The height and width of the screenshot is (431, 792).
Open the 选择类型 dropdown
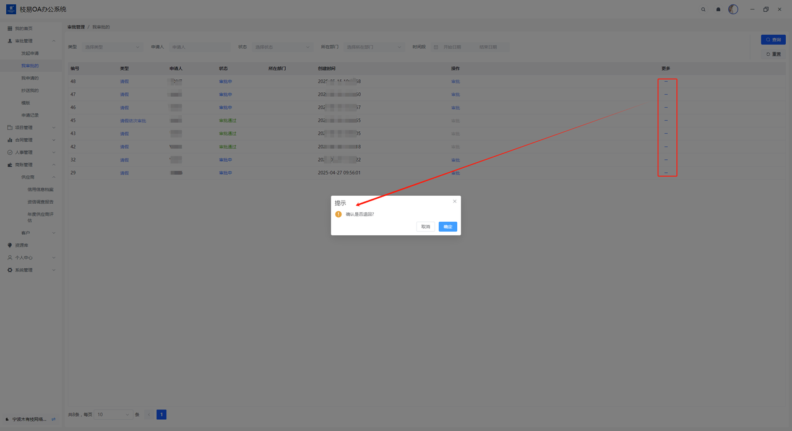tap(112, 47)
